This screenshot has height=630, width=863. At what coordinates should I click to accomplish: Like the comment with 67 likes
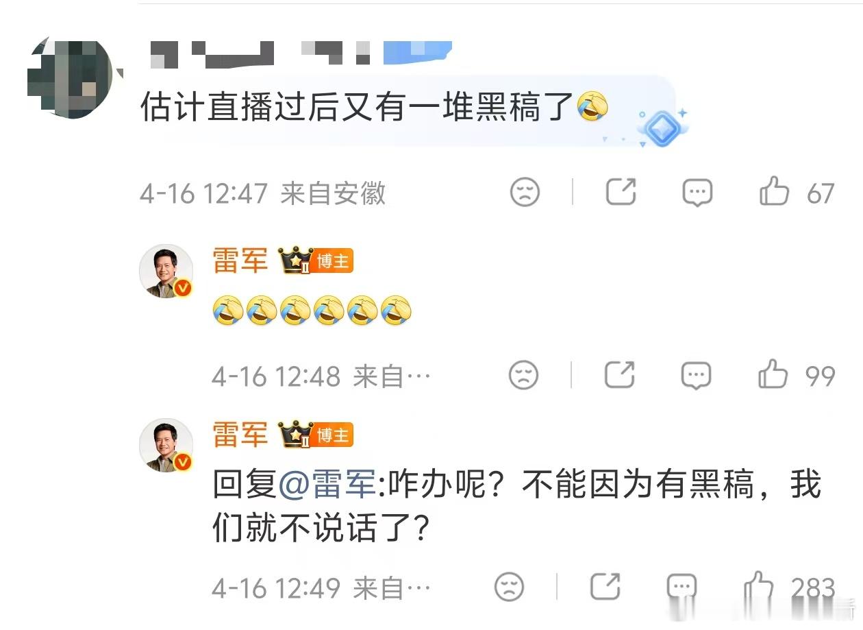(774, 192)
